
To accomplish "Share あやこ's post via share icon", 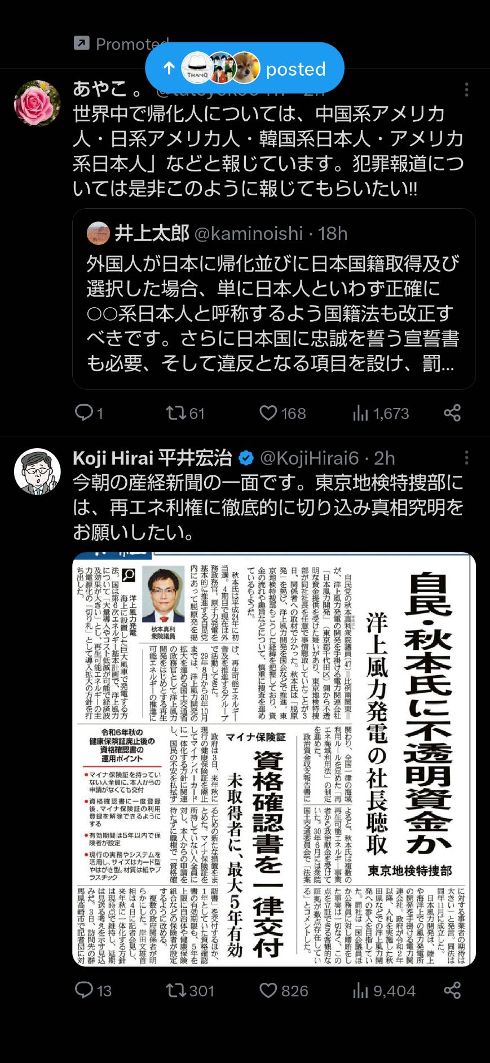I will pyautogui.click(x=452, y=413).
